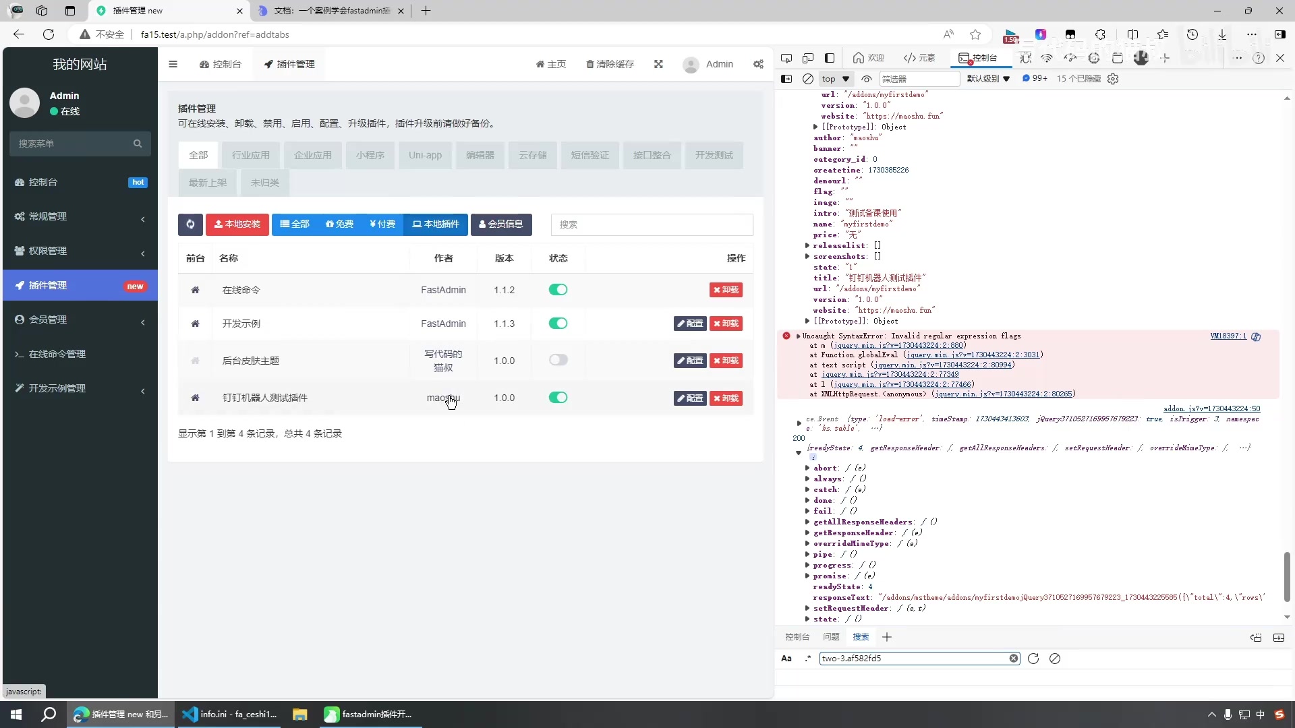The image size is (1295, 728).
Task: Select the inspect element tool in DevTools
Action: click(786, 59)
